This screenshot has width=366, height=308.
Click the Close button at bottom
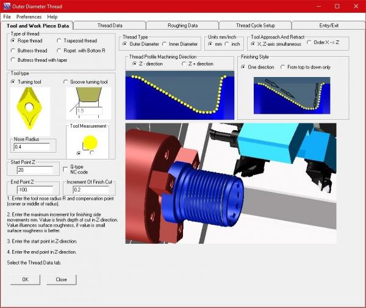click(61, 279)
